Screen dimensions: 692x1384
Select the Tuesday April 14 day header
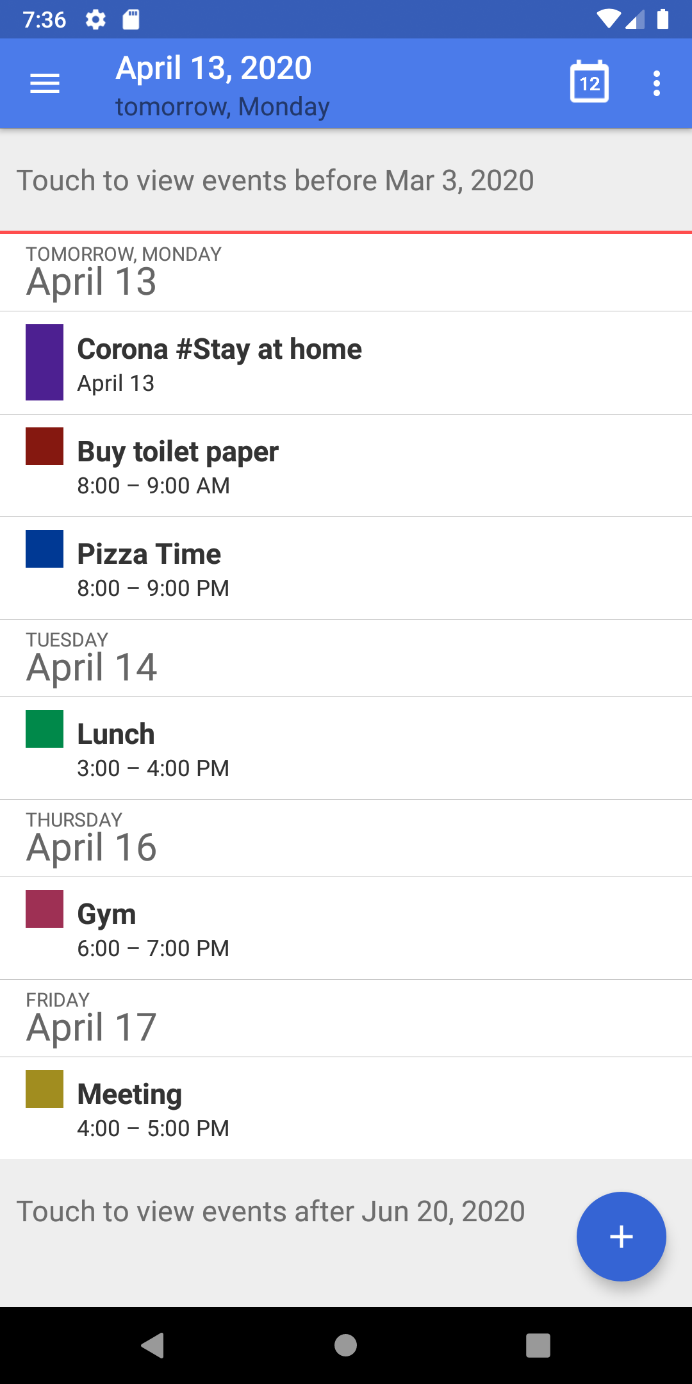click(92, 659)
